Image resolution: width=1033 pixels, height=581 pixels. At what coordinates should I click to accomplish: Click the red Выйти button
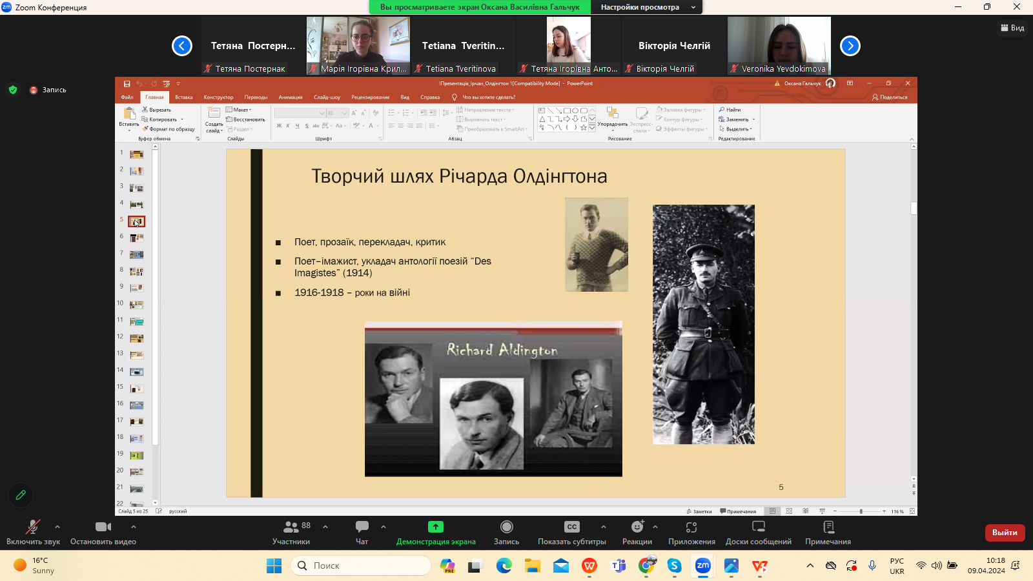pyautogui.click(x=1005, y=533)
